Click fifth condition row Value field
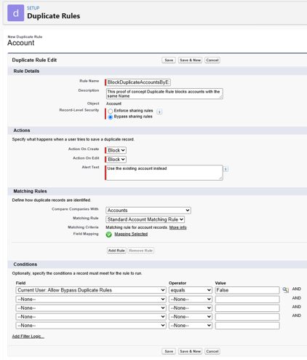Screen dimensions: 307x360 [x=247, y=326]
